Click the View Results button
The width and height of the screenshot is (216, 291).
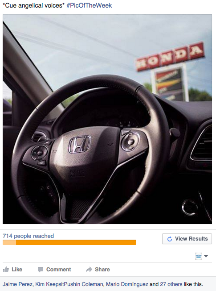187,239
